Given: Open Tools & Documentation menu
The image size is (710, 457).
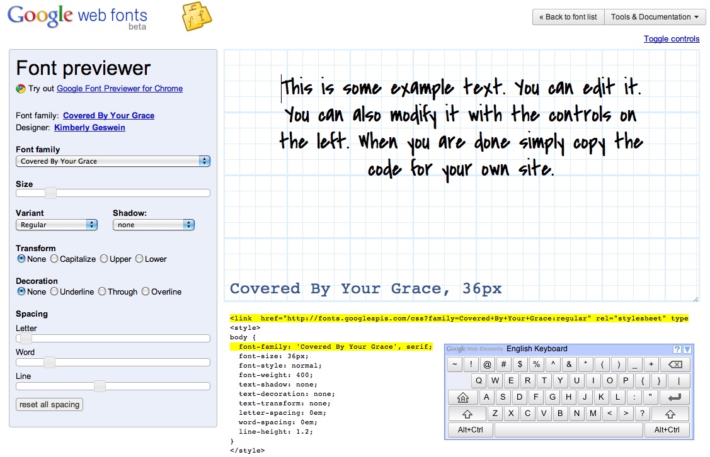Looking at the screenshot, I should pyautogui.click(x=655, y=17).
